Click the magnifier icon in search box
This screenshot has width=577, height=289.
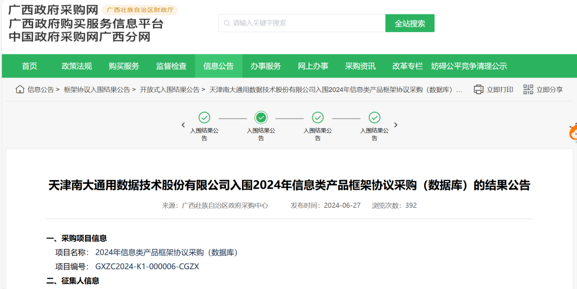point(227,23)
